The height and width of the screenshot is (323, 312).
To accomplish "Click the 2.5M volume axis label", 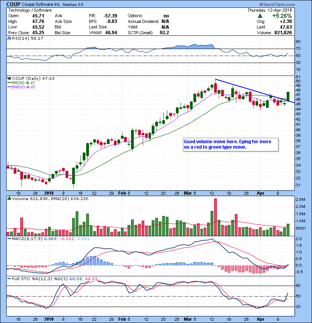I will 301,199.
